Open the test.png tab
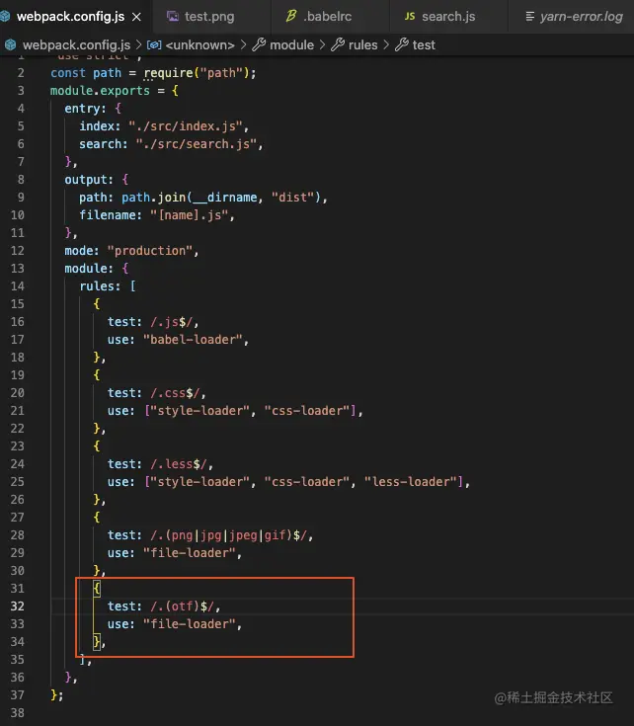 [209, 17]
